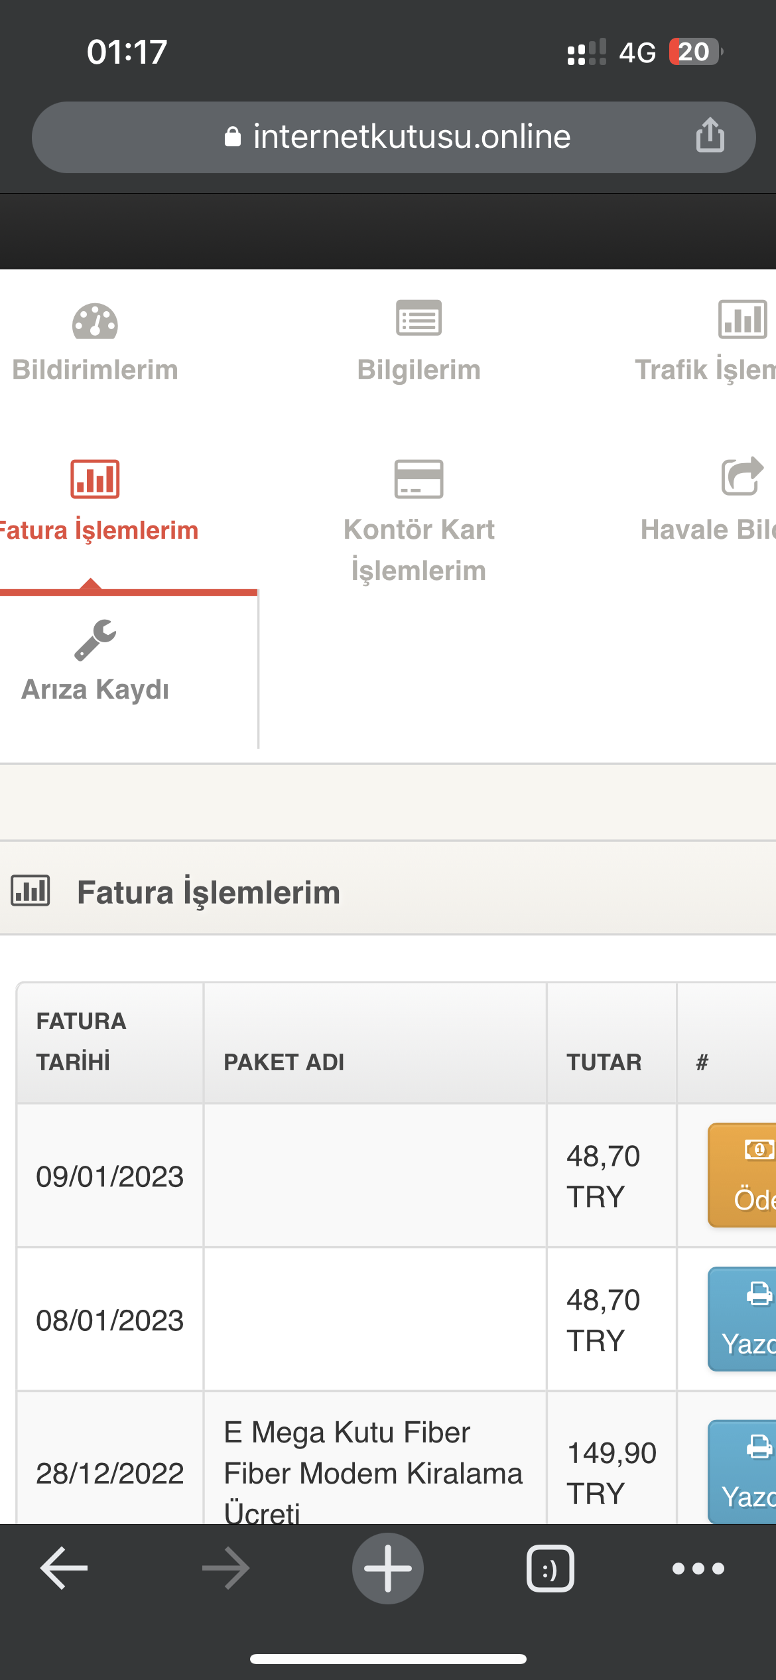Switch to Fatura İşlemlerim tab label
The height and width of the screenshot is (1680, 776).
(99, 530)
